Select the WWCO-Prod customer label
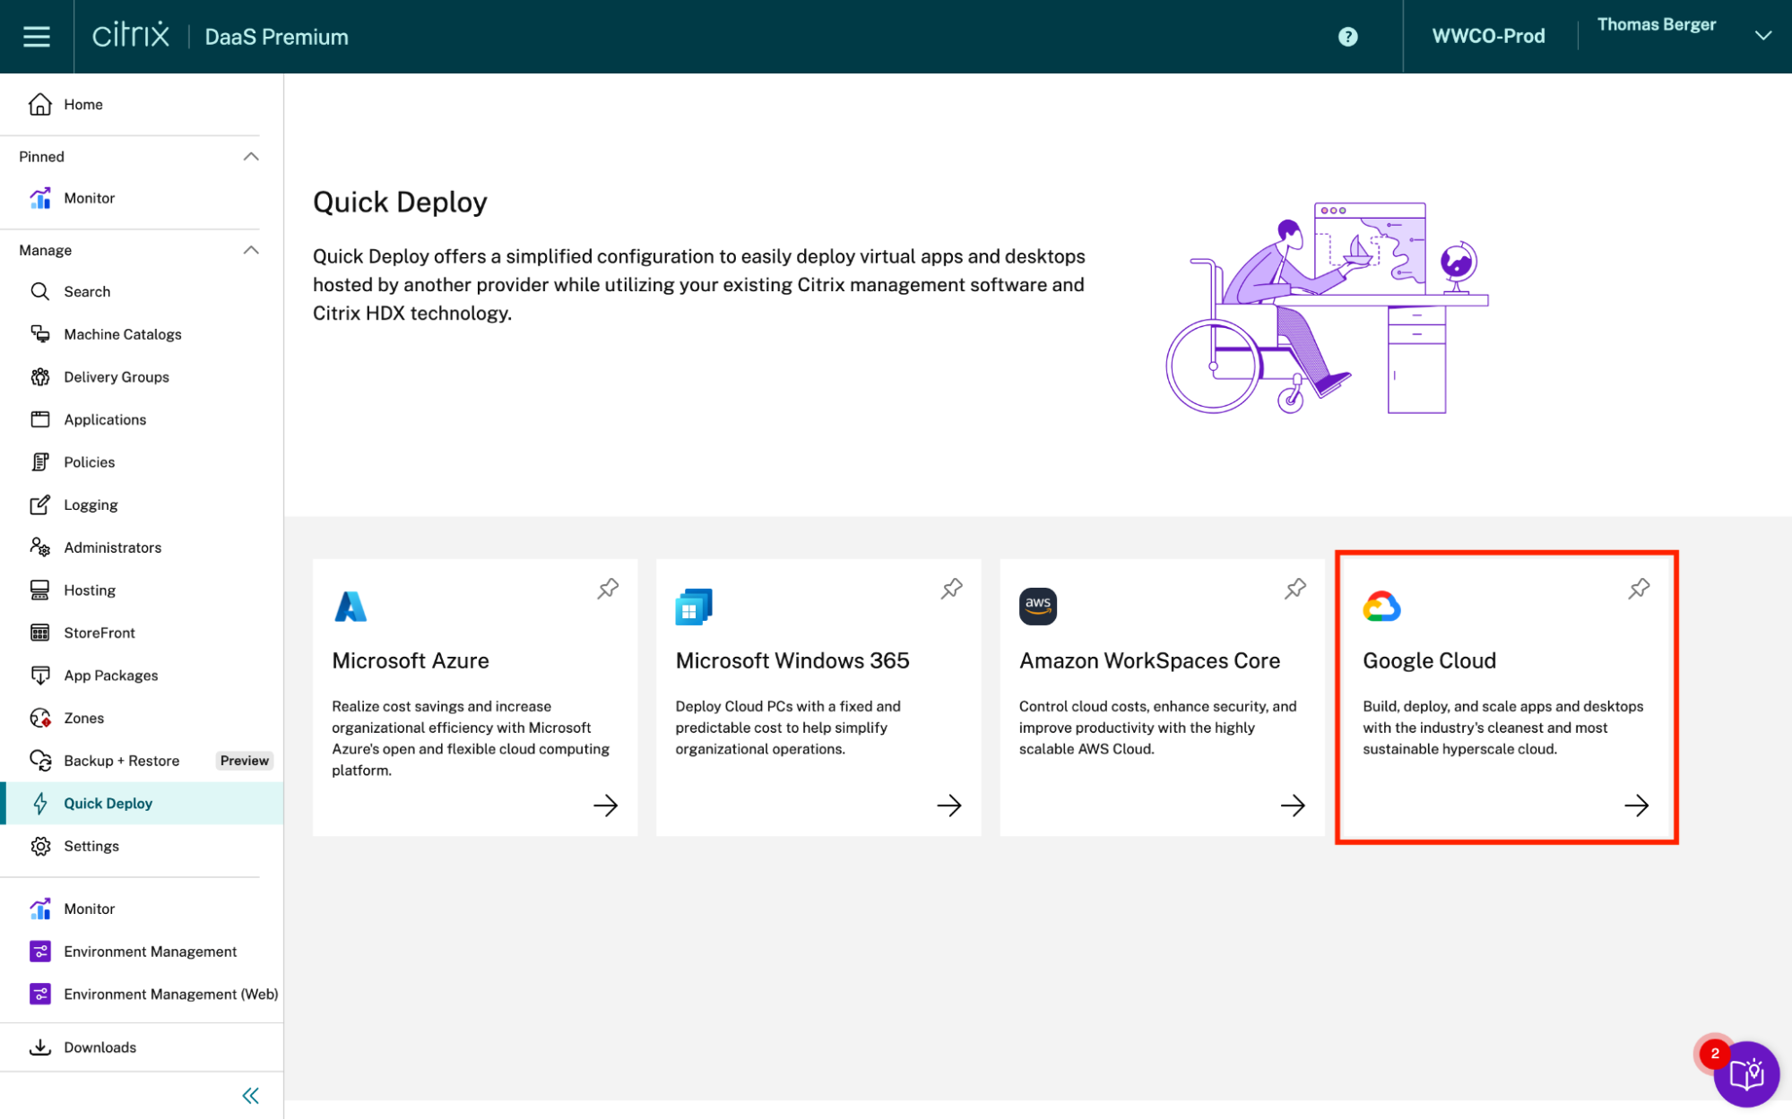This screenshot has width=1792, height=1120. click(1488, 37)
